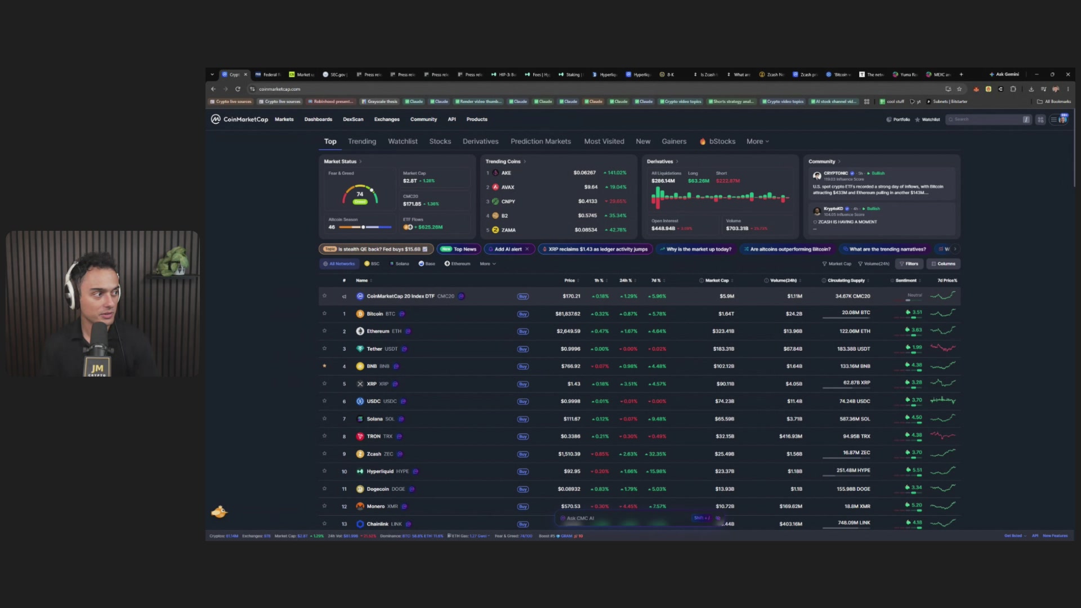
Task: Expand the Trending Coins section arrow
Action: (525, 162)
